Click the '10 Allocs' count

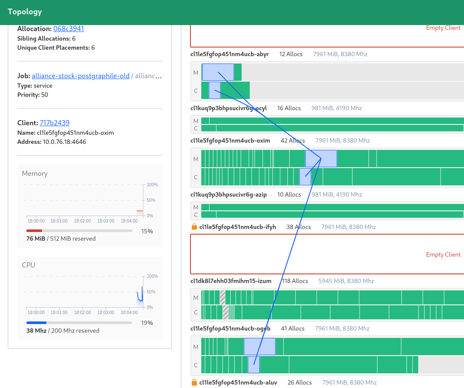[289, 195]
